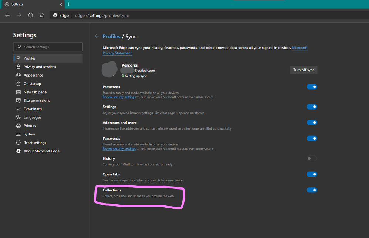Click the profile avatar picture
This screenshot has width=369, height=238.
[109, 69]
